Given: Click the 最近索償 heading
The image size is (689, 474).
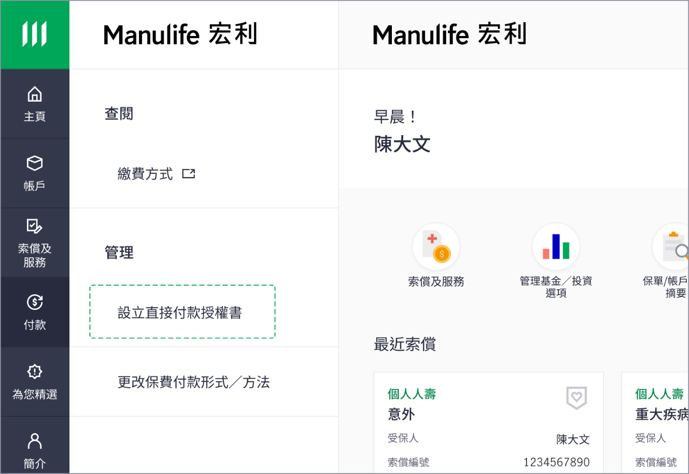Looking at the screenshot, I should coord(405,344).
